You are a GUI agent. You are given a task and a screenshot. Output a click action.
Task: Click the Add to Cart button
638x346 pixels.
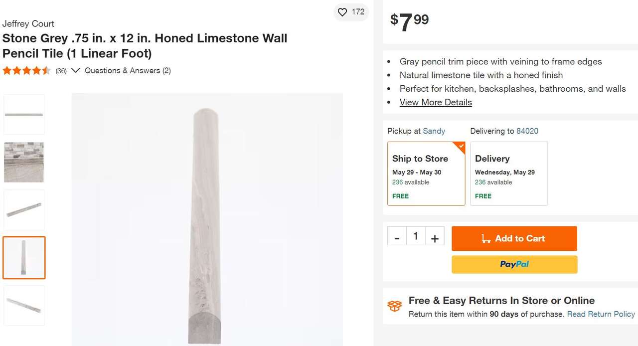coord(514,238)
